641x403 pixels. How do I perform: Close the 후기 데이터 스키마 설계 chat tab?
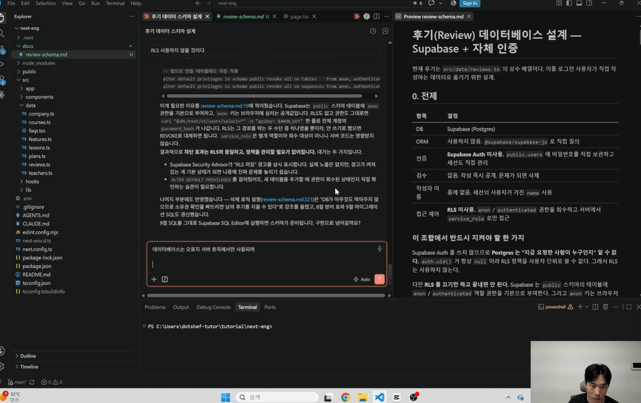point(207,17)
